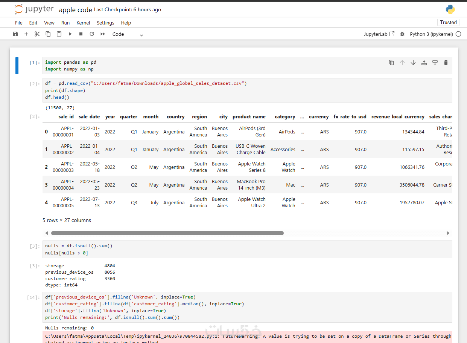Interrupt the kernel with the stop button
467x343 pixels.
[x=81, y=34]
